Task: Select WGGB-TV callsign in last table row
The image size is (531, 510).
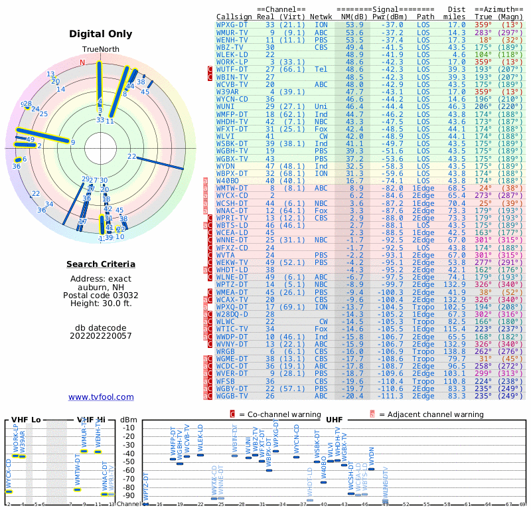Action: coord(232,396)
